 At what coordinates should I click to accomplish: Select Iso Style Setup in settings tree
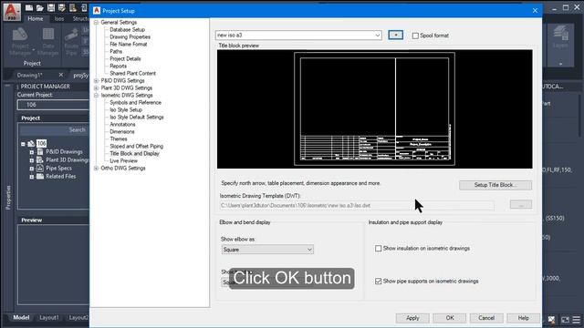[126, 109]
